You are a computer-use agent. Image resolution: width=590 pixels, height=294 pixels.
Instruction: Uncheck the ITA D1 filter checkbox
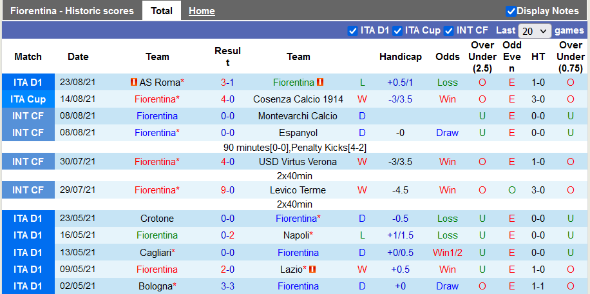coord(352,30)
